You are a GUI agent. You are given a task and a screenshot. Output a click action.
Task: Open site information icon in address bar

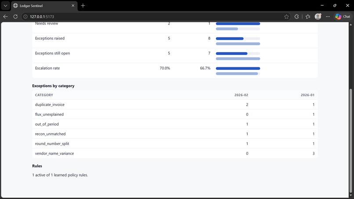tap(25, 17)
